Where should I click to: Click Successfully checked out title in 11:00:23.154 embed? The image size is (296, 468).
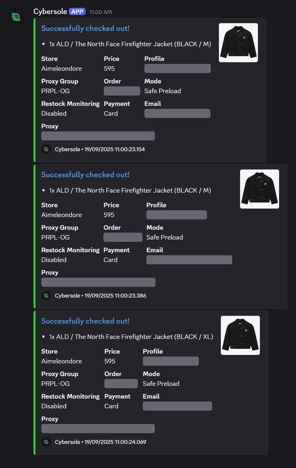tap(85, 28)
